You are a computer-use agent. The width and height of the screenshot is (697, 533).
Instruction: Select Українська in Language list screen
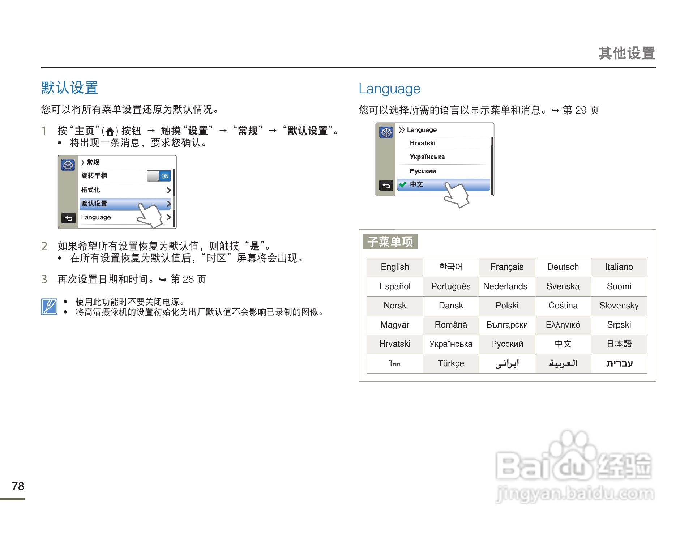point(427,157)
